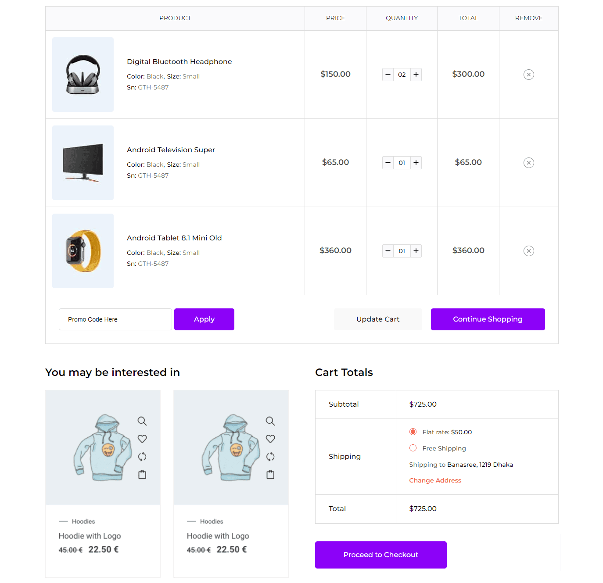Viewport: 603px width, 583px height.
Task: Click the Promo Code input field
Action: [x=115, y=319]
